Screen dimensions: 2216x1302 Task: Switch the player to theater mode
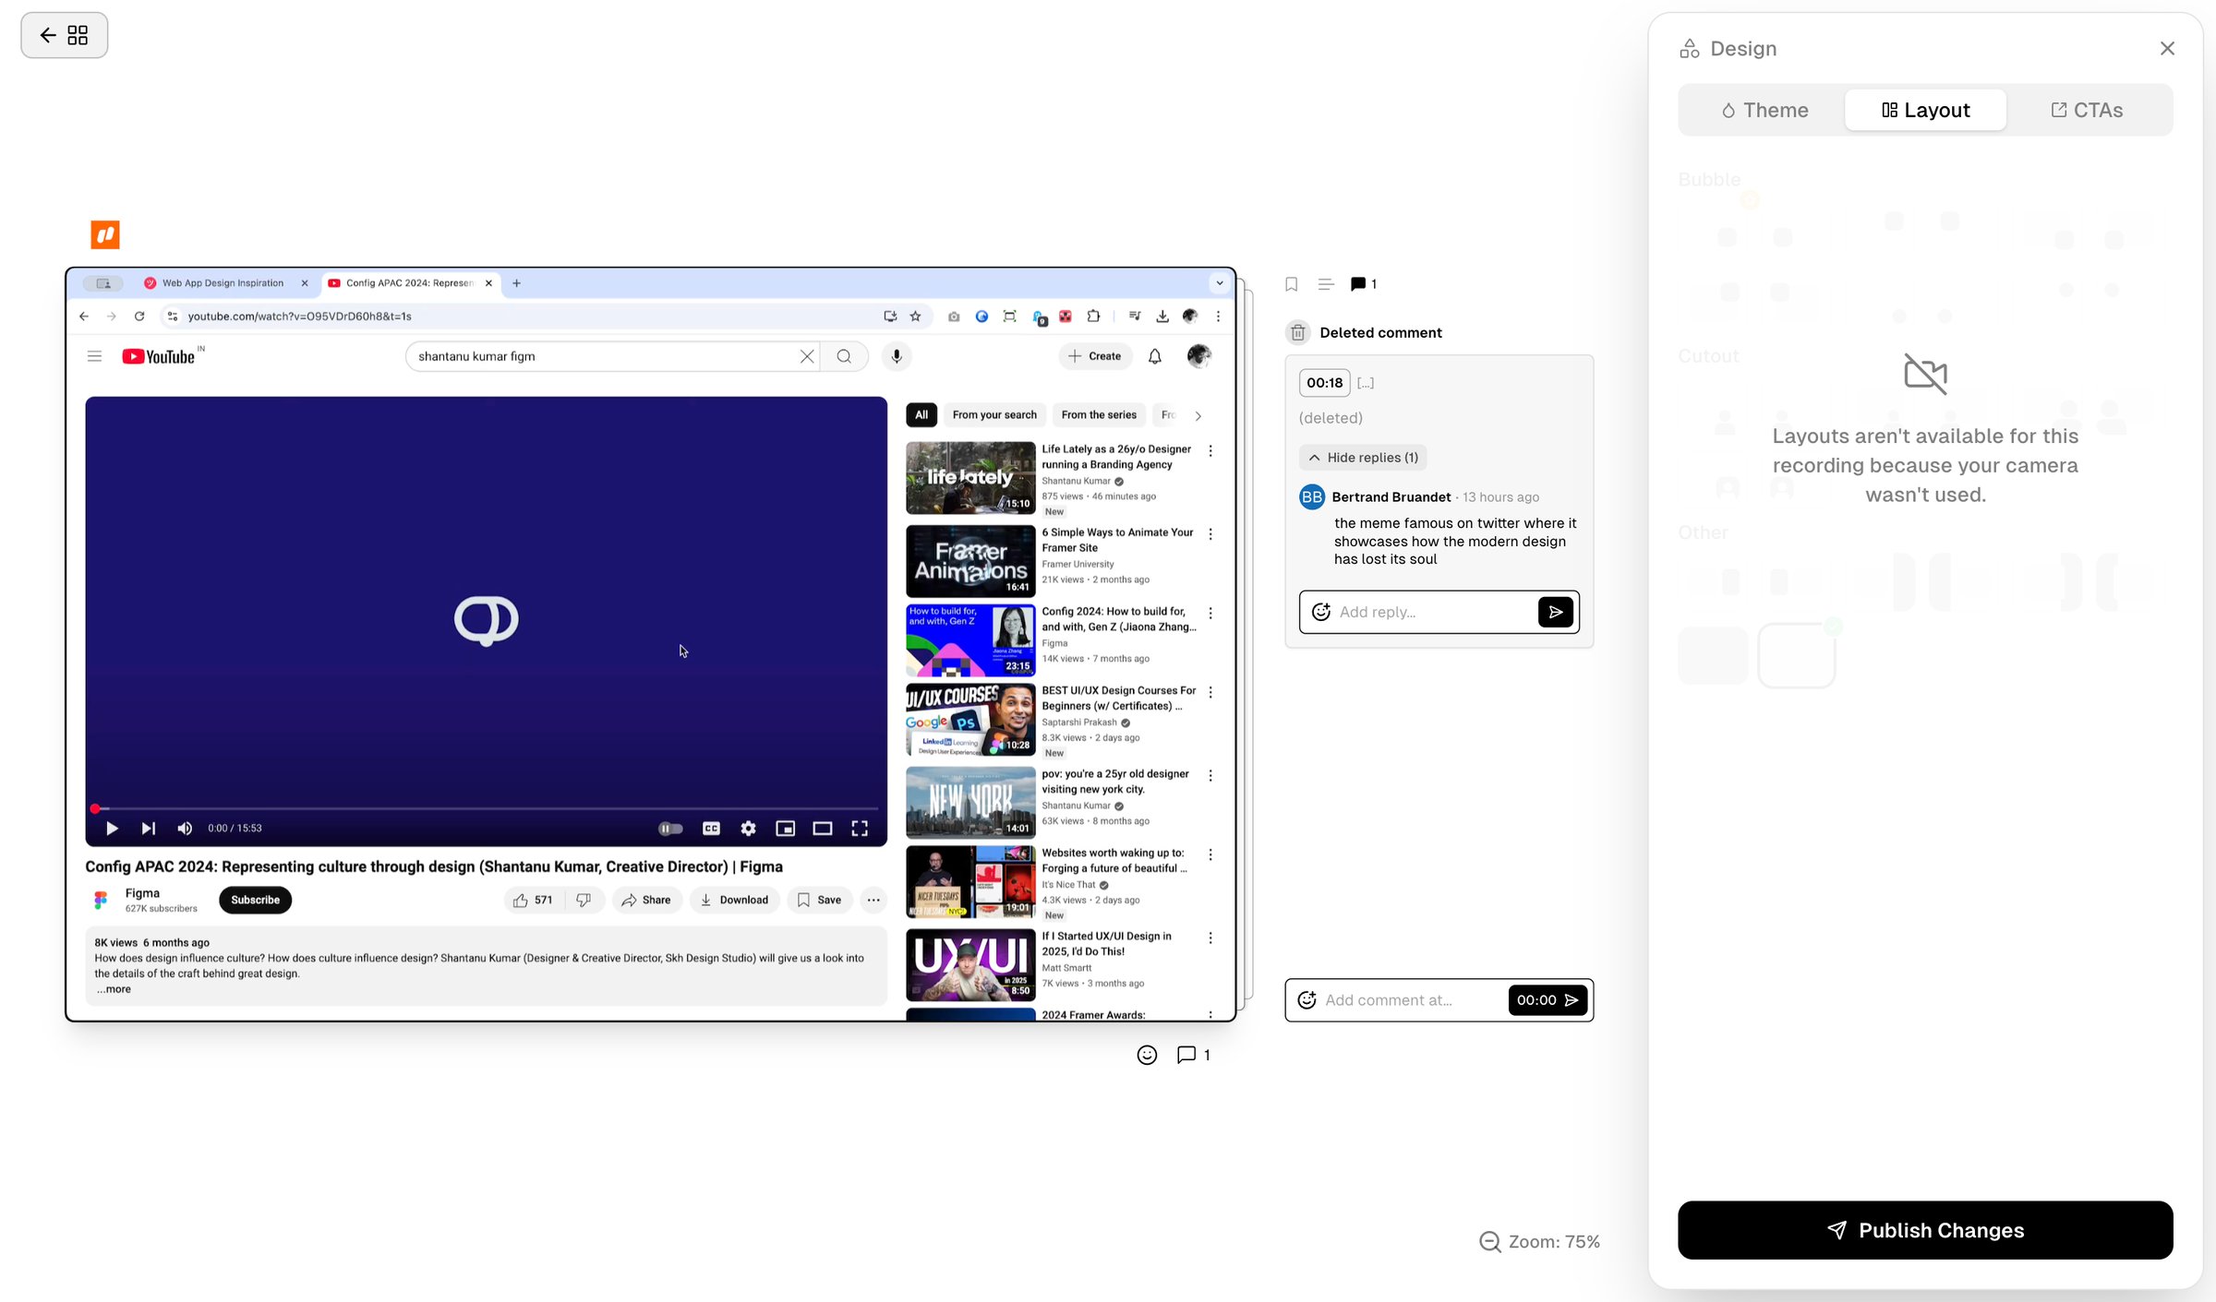click(x=822, y=829)
